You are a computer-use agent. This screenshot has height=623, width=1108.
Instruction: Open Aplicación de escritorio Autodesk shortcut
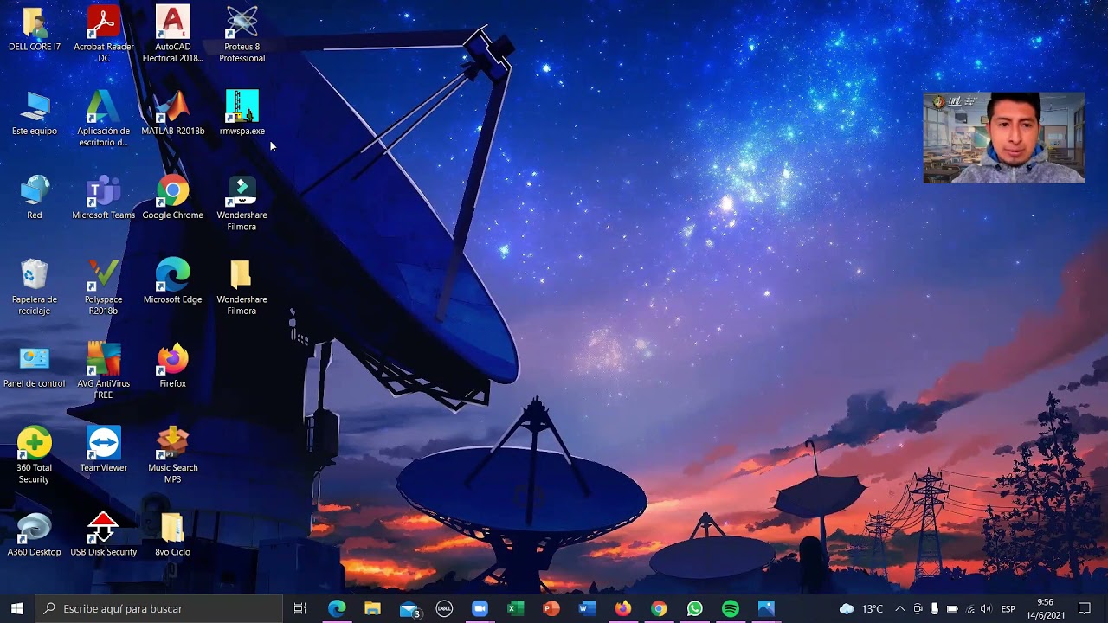pos(103,119)
